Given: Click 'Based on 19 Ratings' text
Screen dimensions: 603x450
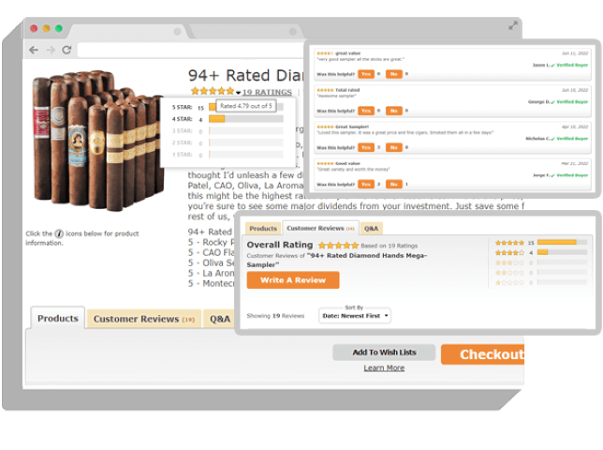Looking at the screenshot, I should click(390, 246).
